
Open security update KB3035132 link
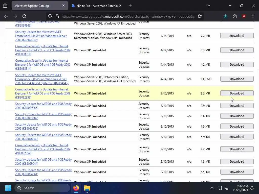click(x=43, y=127)
